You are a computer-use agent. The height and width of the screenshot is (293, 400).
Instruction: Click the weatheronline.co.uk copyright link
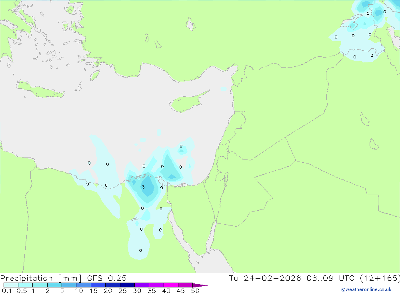click(x=366, y=289)
